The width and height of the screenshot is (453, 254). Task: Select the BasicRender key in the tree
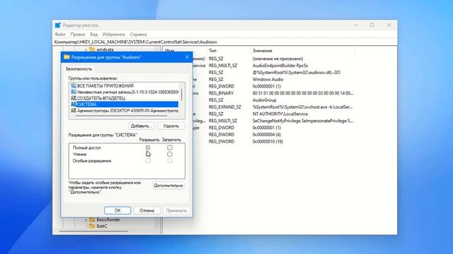tap(108, 219)
